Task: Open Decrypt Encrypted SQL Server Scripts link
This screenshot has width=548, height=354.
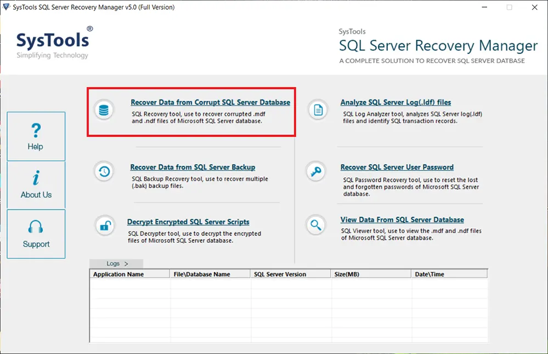Action: [x=188, y=222]
